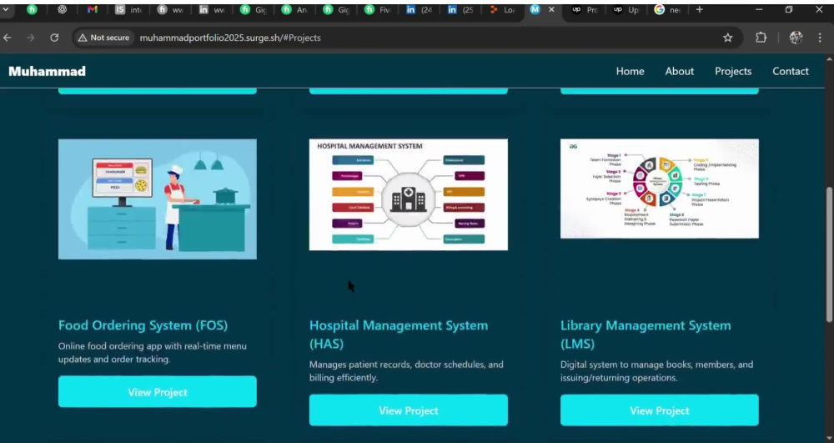Close the active portfolio tab
834x443 pixels.
[x=551, y=9]
